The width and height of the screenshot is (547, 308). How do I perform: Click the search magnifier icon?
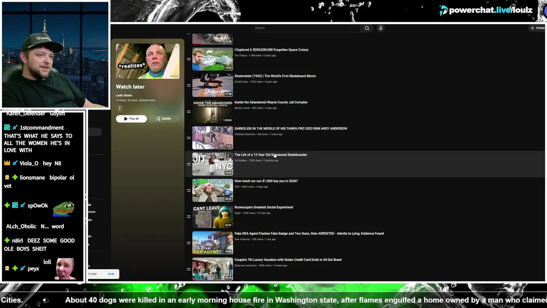tap(367, 28)
